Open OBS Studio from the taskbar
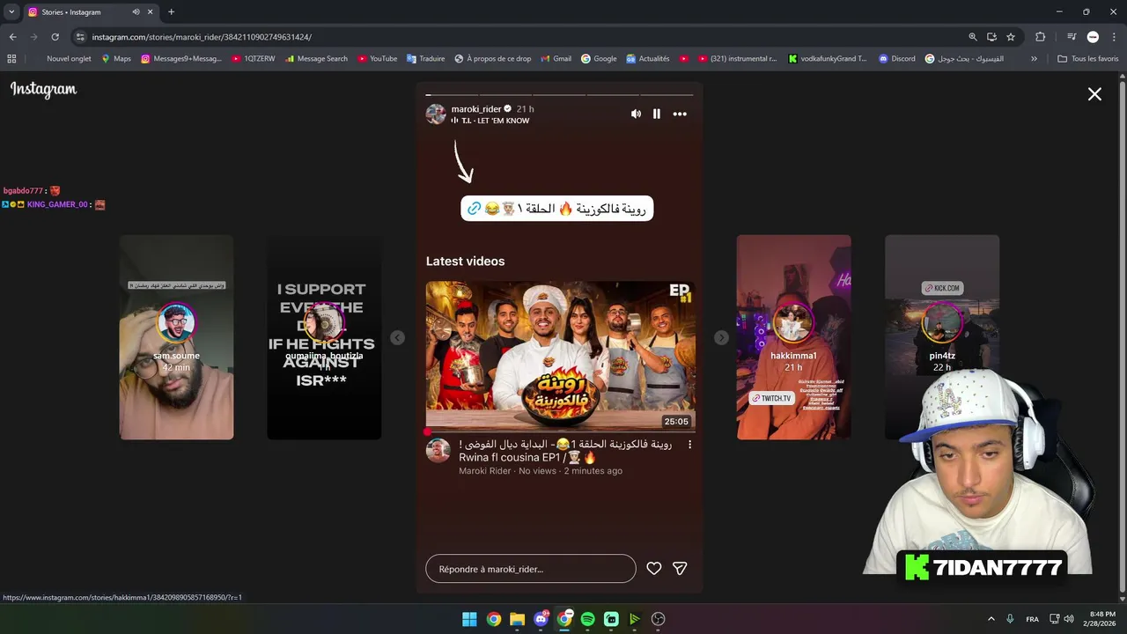 [658, 619]
